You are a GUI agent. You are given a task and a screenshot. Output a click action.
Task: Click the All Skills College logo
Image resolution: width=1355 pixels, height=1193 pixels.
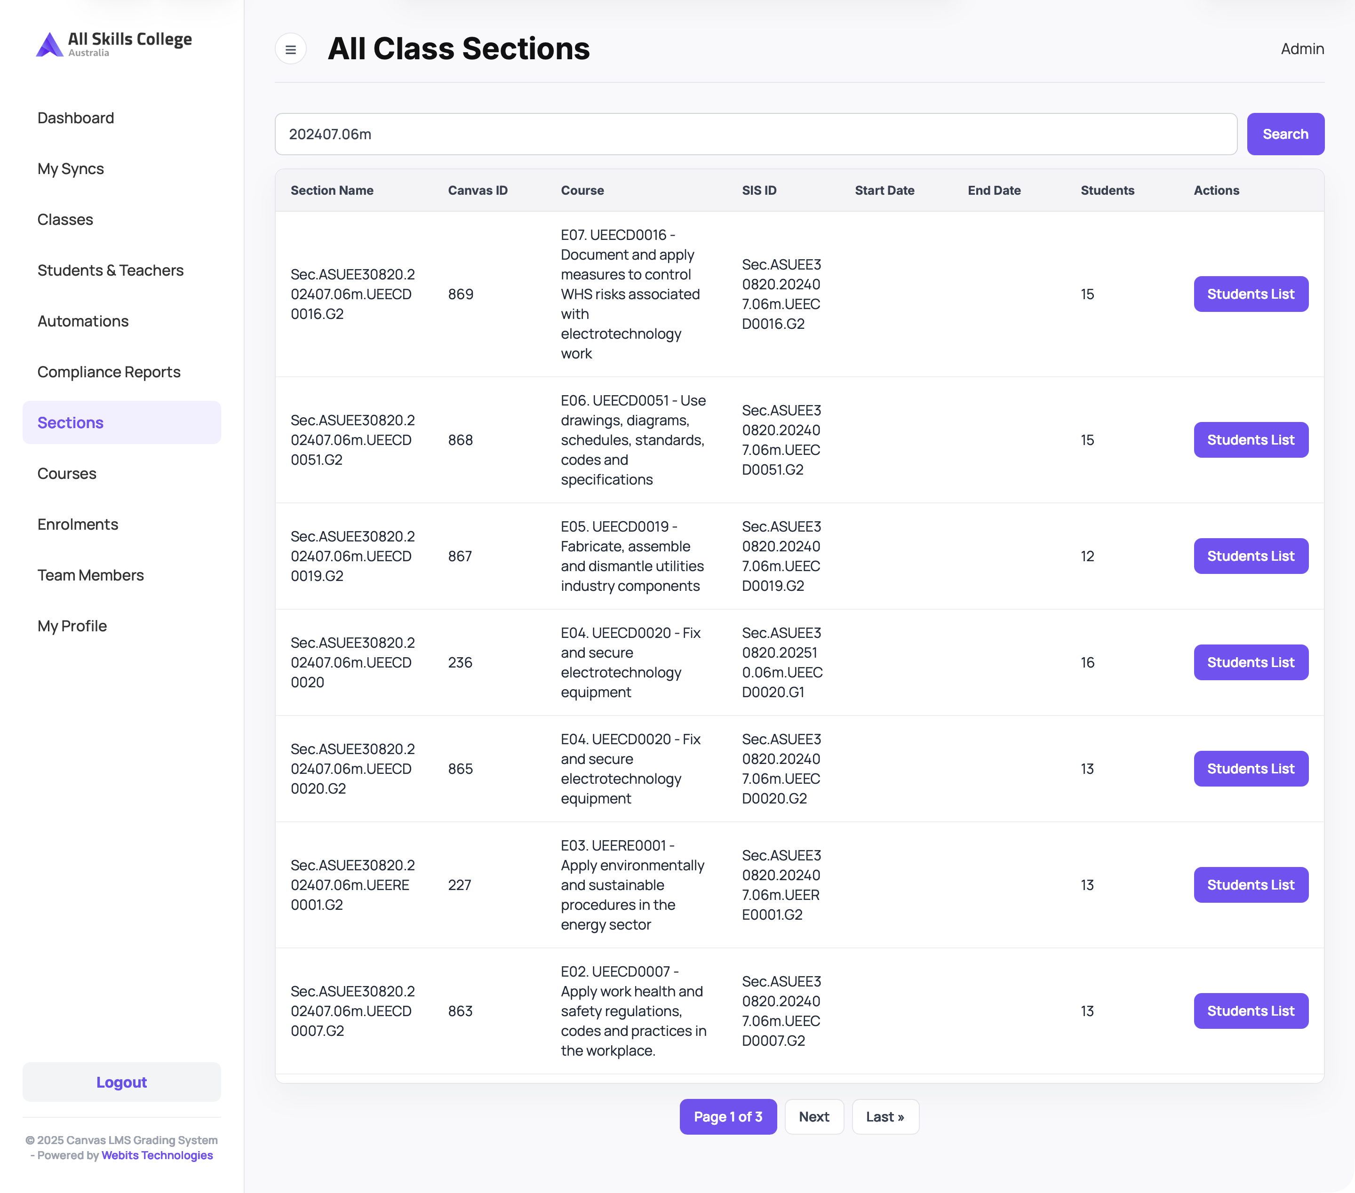[x=113, y=44]
